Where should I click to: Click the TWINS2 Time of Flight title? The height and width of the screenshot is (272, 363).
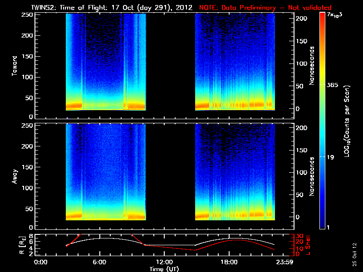point(107,7)
